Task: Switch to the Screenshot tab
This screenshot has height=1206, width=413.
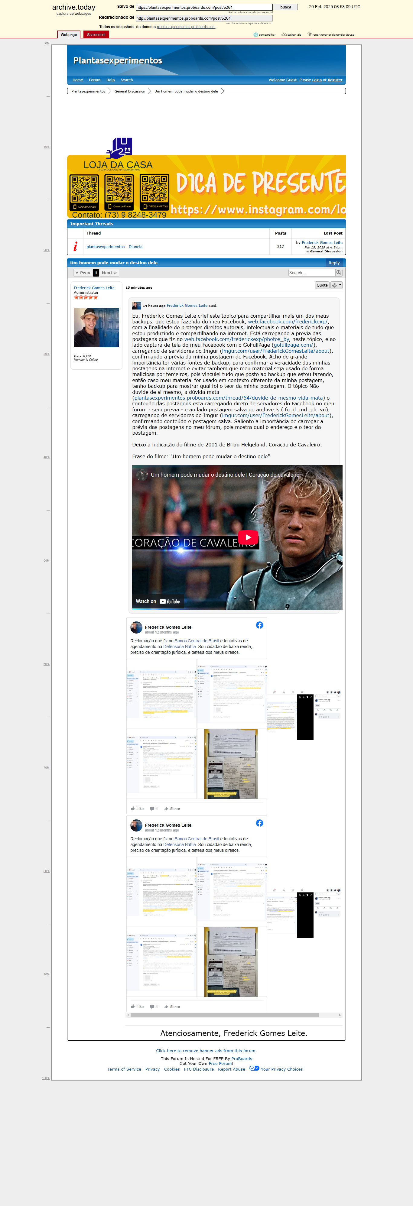Action: [x=96, y=35]
